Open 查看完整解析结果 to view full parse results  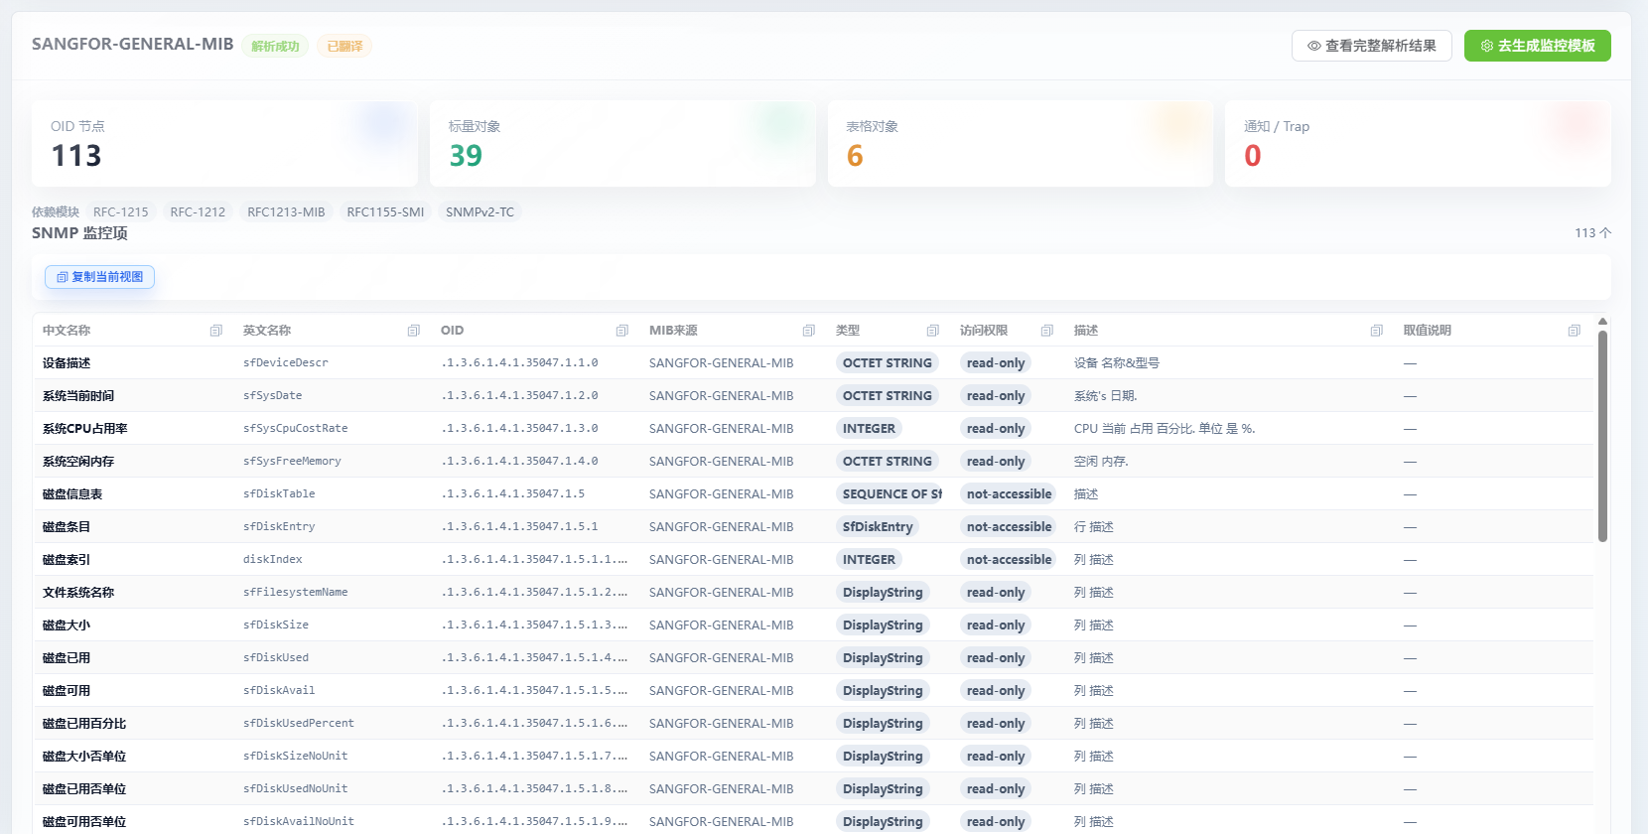click(x=1372, y=46)
